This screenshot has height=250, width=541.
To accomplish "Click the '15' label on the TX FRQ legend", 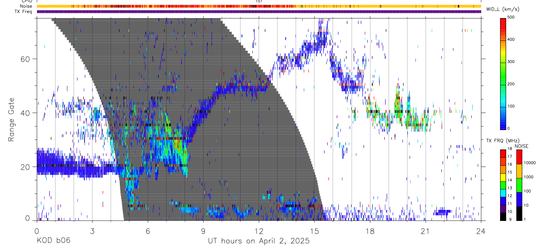I will click(x=510, y=172).
